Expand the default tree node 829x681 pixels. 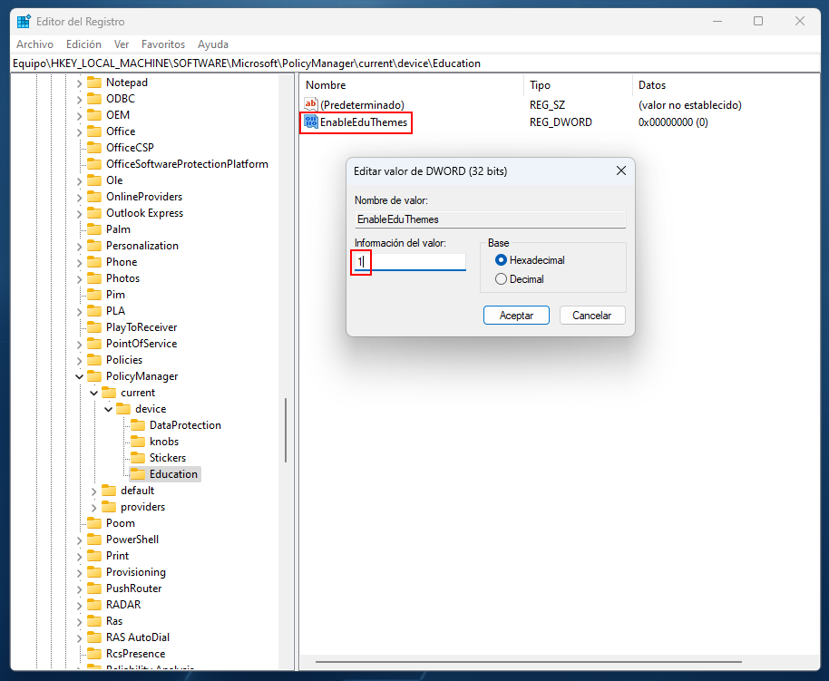pos(93,491)
